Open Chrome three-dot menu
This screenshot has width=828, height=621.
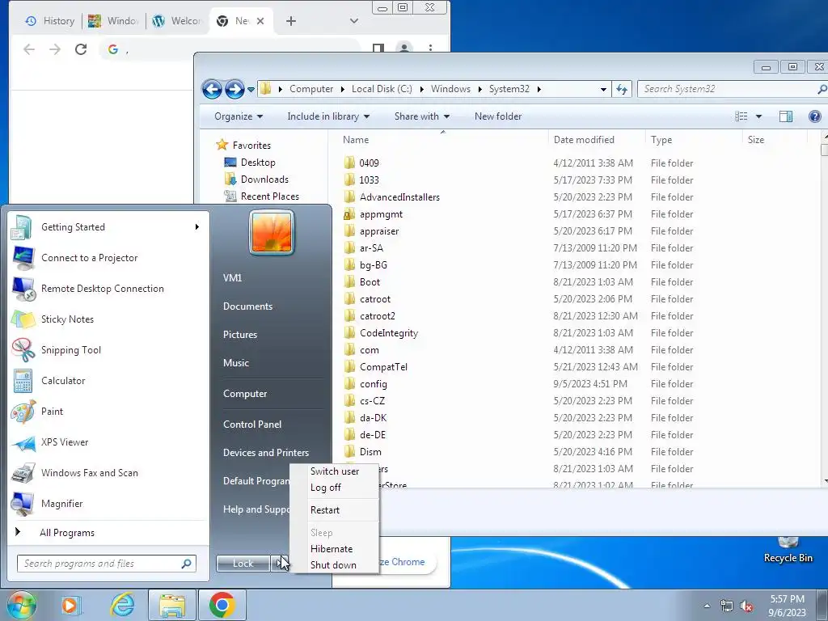(x=431, y=48)
